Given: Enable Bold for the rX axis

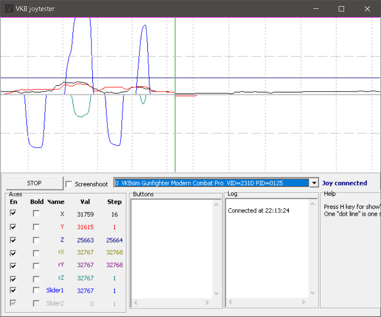Looking at the screenshot, I should pos(36,253).
